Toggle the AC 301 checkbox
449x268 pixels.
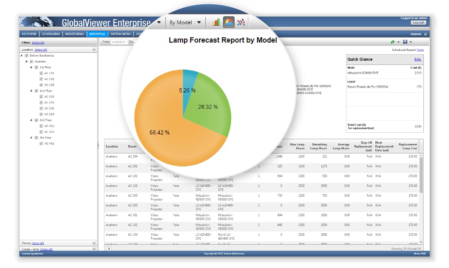[x=41, y=126]
